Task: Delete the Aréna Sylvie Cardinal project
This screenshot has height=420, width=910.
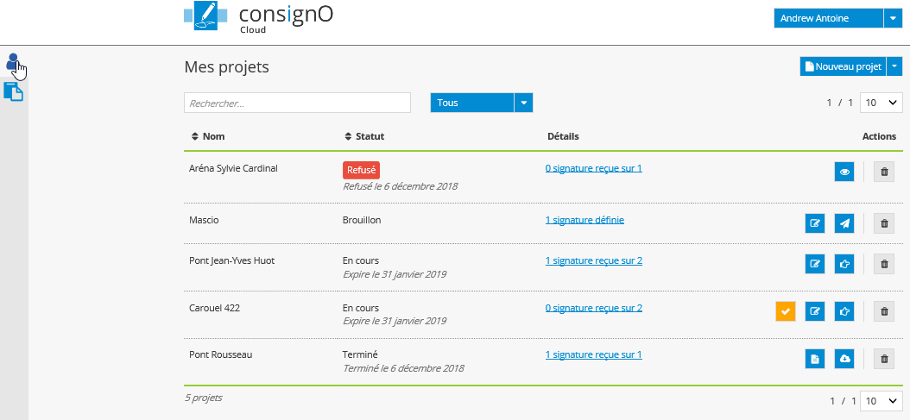Action: point(883,172)
